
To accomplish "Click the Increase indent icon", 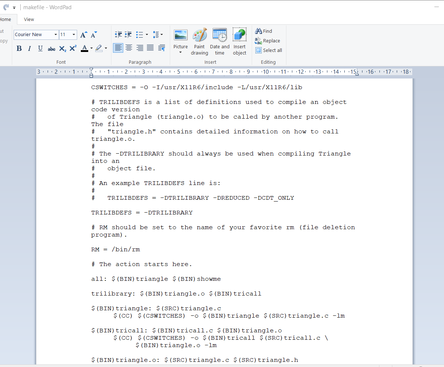I will [x=128, y=35].
